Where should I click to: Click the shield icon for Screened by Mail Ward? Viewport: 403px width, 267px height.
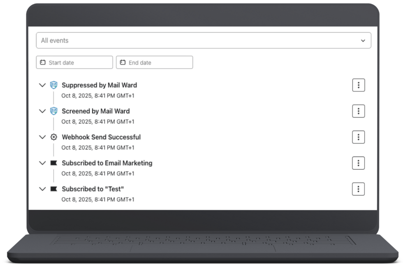click(54, 111)
